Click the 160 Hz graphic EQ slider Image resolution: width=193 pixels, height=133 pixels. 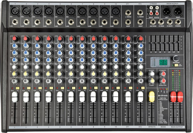tap(155, 43)
